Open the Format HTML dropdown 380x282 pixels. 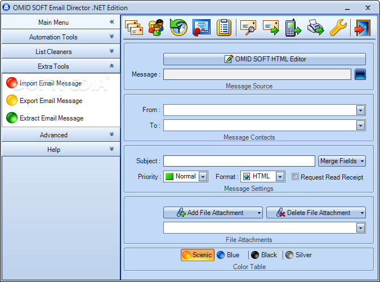point(280,177)
